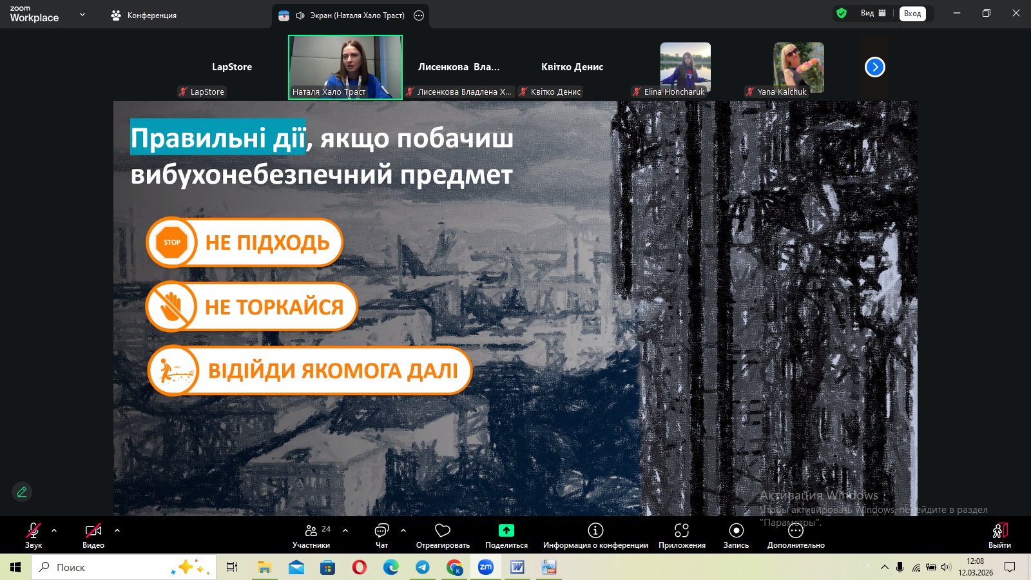Open the Zoom Workplace dropdown chevron
The image size is (1031, 580).
(x=82, y=14)
